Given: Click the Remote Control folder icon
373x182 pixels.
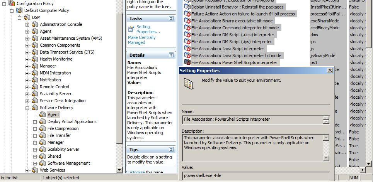Looking at the screenshot, I should pyautogui.click(x=35, y=87).
